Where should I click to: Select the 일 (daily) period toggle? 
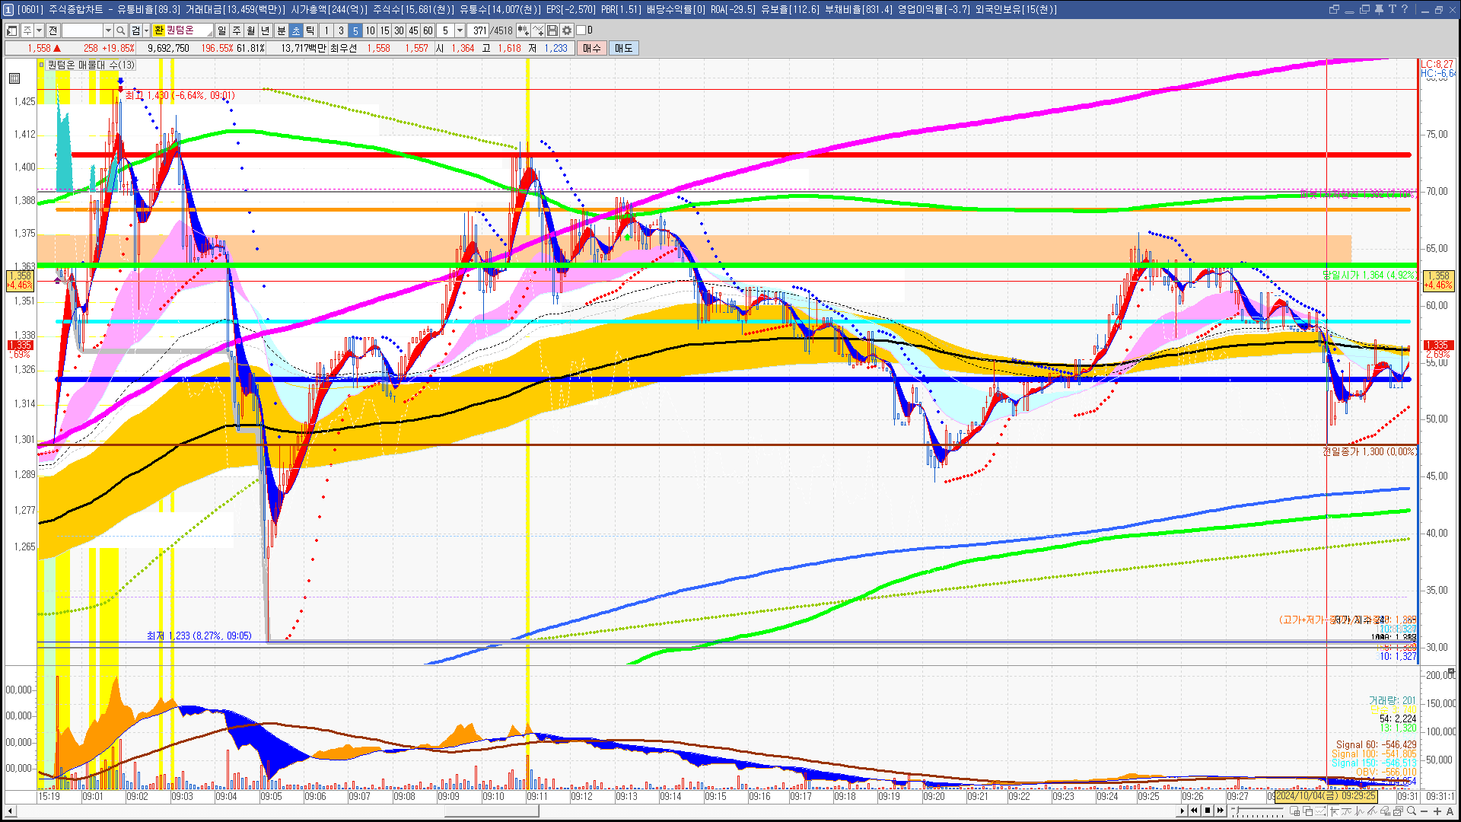click(x=221, y=30)
